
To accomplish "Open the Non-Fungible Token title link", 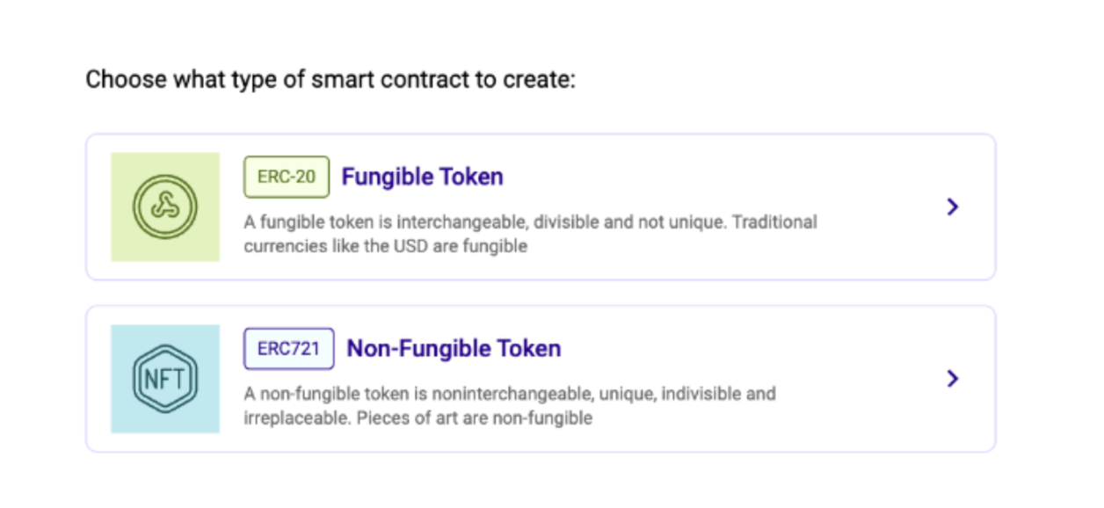I will [x=454, y=349].
